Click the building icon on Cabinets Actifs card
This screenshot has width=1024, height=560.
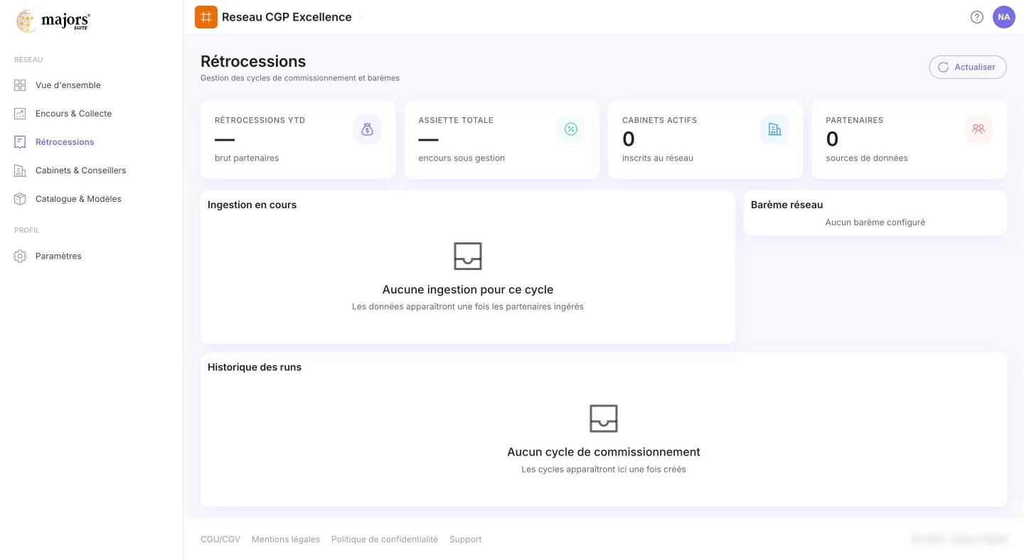click(x=774, y=129)
